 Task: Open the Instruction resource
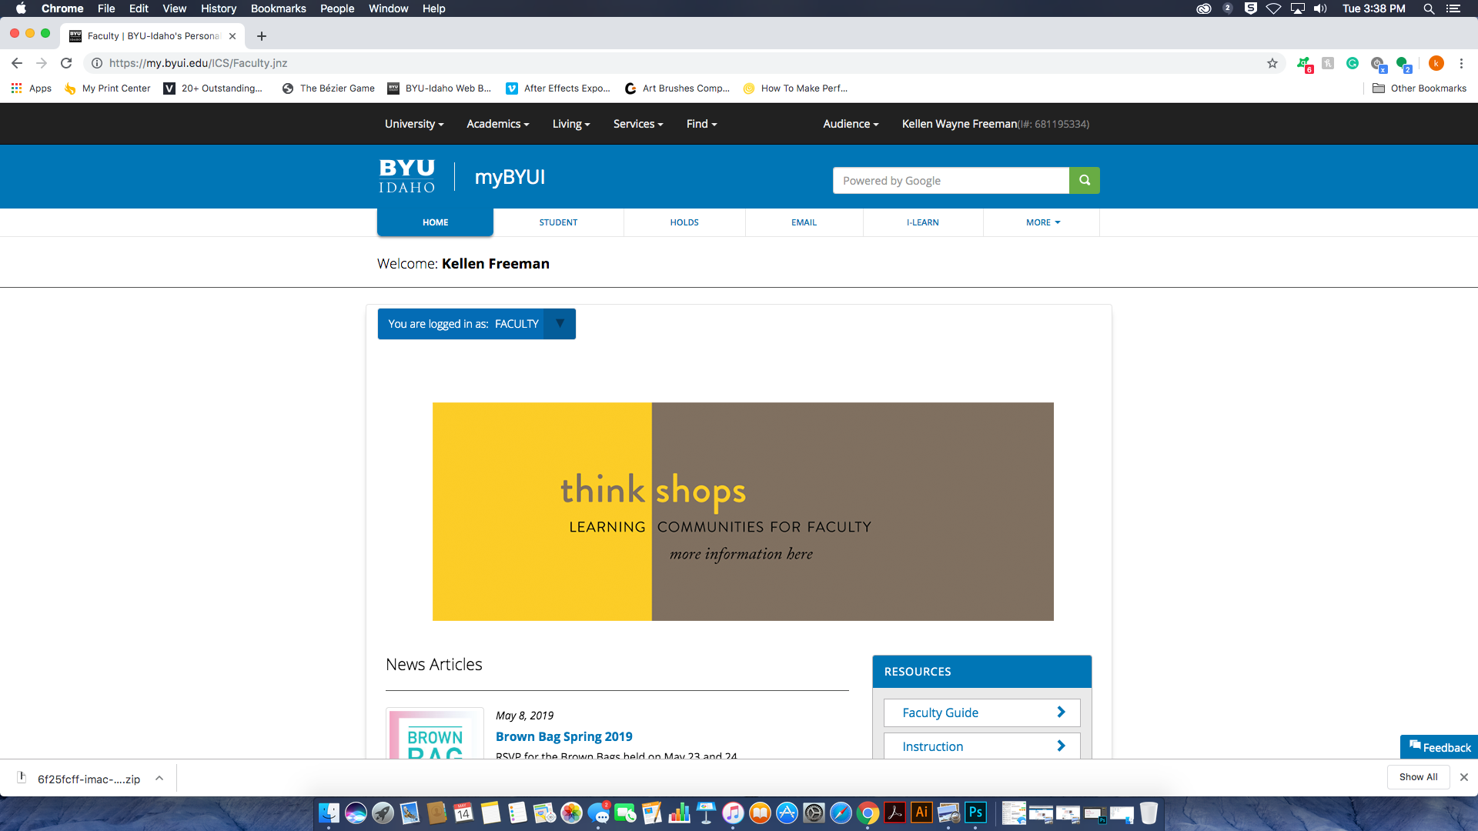[x=981, y=746]
